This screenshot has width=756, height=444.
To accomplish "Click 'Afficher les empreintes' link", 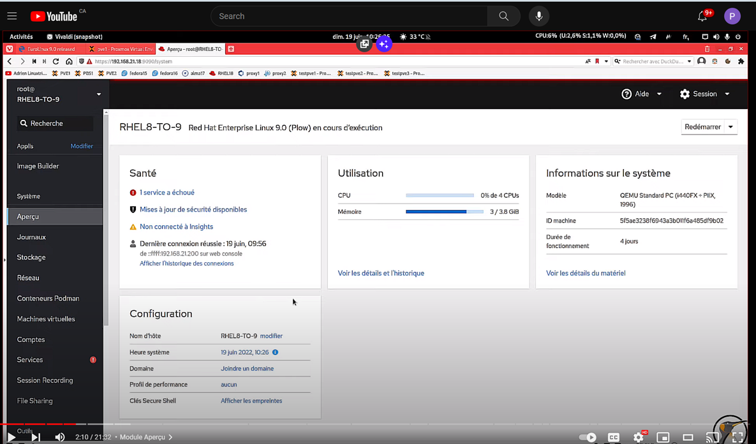I will pyautogui.click(x=251, y=401).
